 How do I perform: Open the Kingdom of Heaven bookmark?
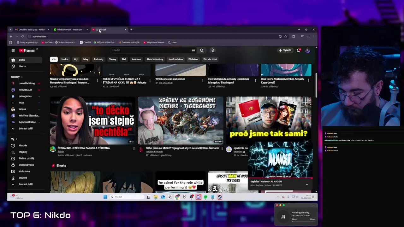(154, 43)
